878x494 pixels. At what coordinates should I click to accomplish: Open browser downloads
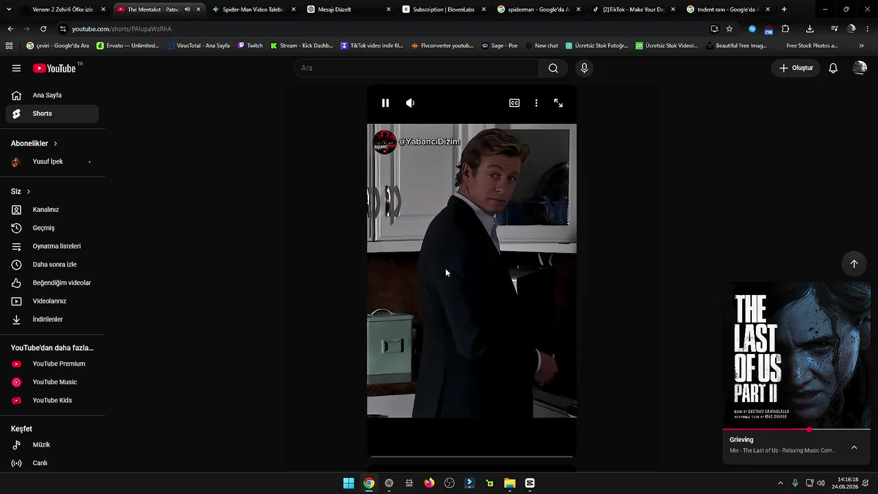(x=809, y=29)
